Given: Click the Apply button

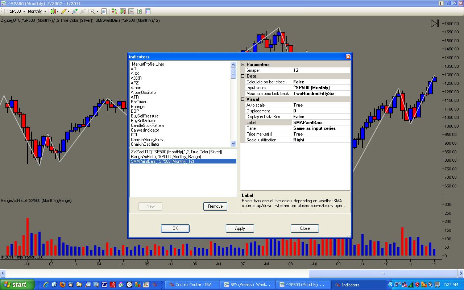Looking at the screenshot, I should [240, 228].
